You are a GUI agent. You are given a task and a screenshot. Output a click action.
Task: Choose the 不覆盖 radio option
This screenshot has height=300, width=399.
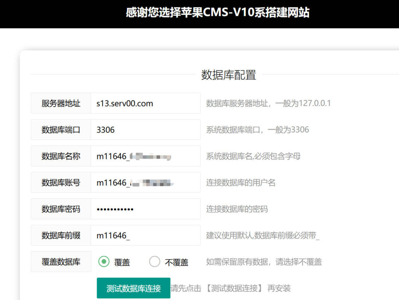tap(155, 262)
